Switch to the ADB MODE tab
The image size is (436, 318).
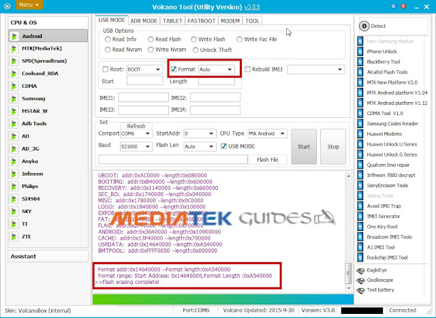click(x=144, y=20)
